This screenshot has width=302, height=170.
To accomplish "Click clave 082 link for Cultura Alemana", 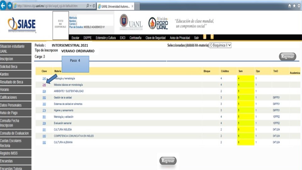I will 44,142.
